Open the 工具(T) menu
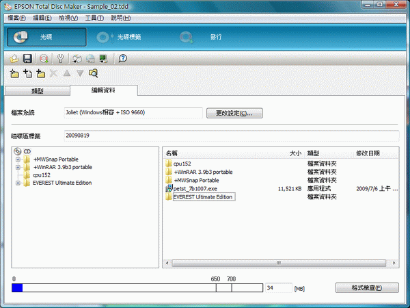 (x=94, y=18)
